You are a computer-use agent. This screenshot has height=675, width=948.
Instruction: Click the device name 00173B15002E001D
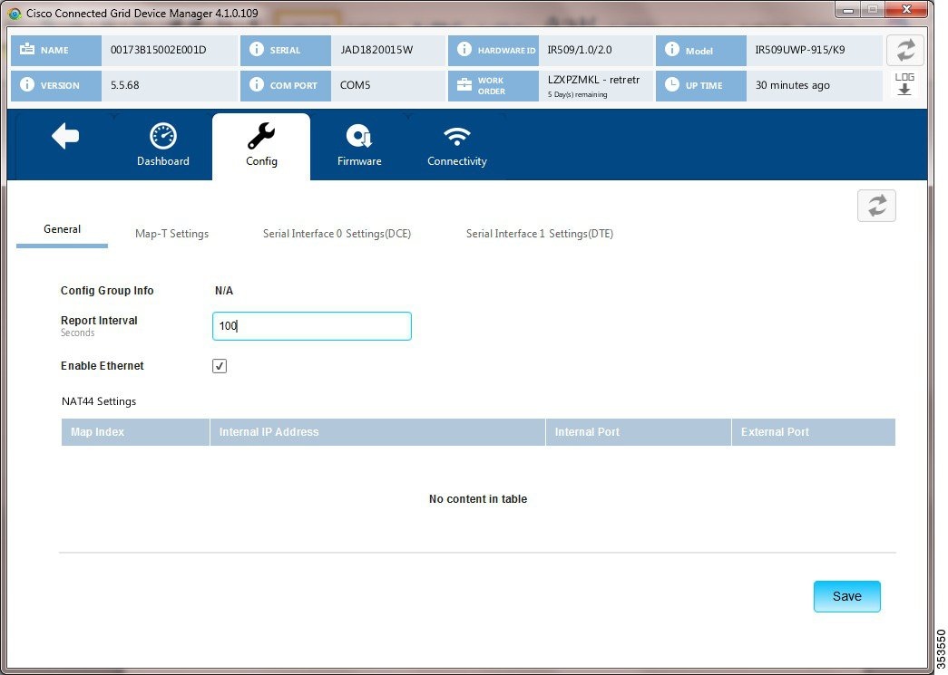[x=159, y=50]
